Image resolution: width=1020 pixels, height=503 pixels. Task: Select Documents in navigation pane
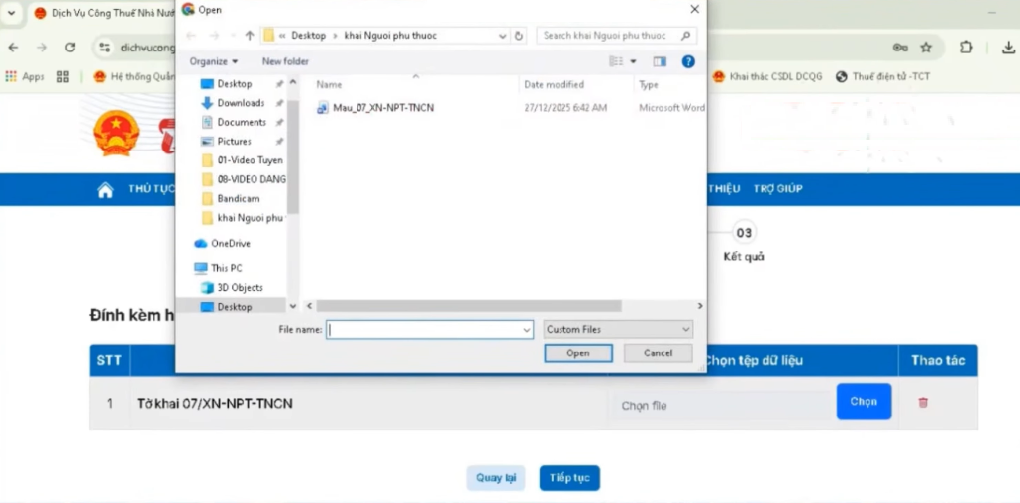pyautogui.click(x=242, y=123)
